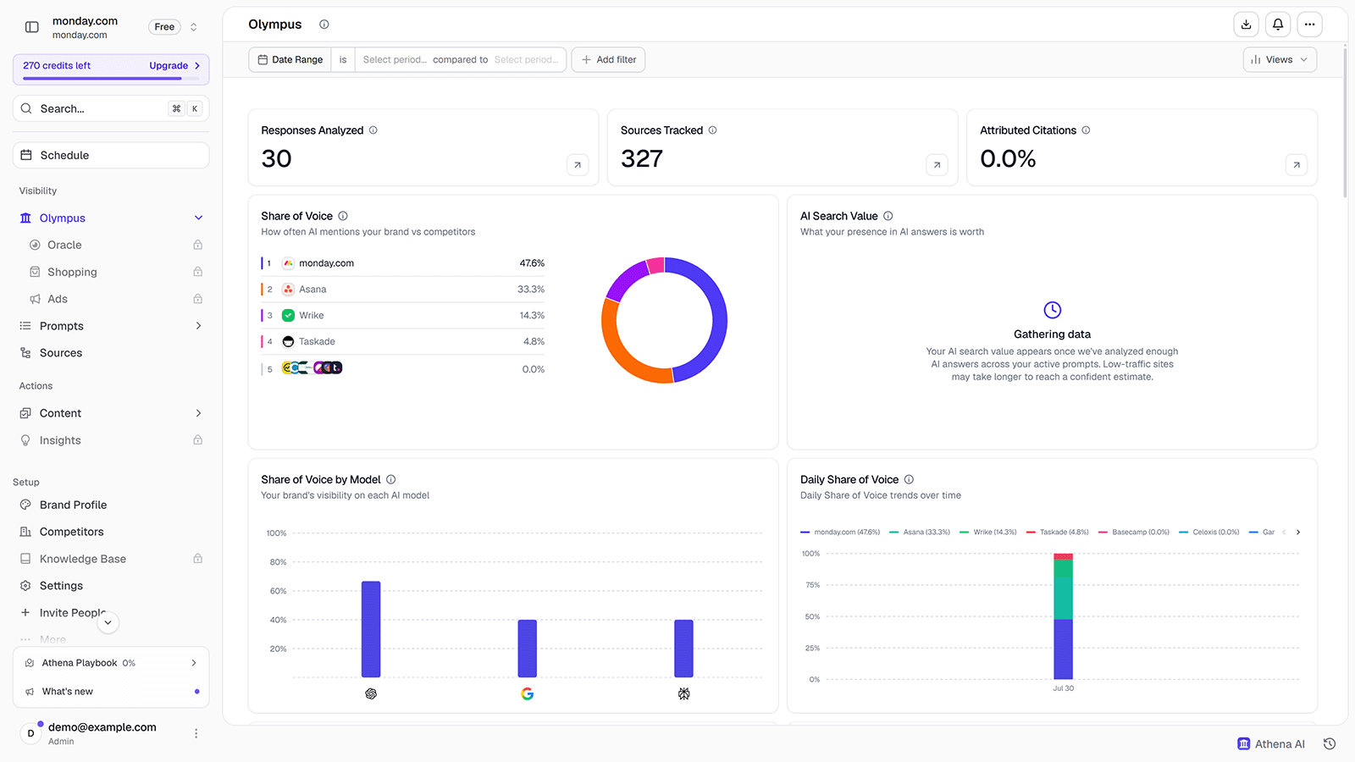Toggle the Wrike (14.3%) legend entry
Screen dimensions: 1355x762
click(988, 533)
